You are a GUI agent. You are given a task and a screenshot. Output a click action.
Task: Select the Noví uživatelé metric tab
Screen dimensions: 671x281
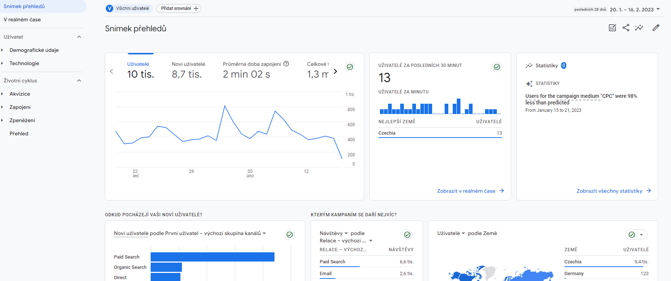point(188,71)
